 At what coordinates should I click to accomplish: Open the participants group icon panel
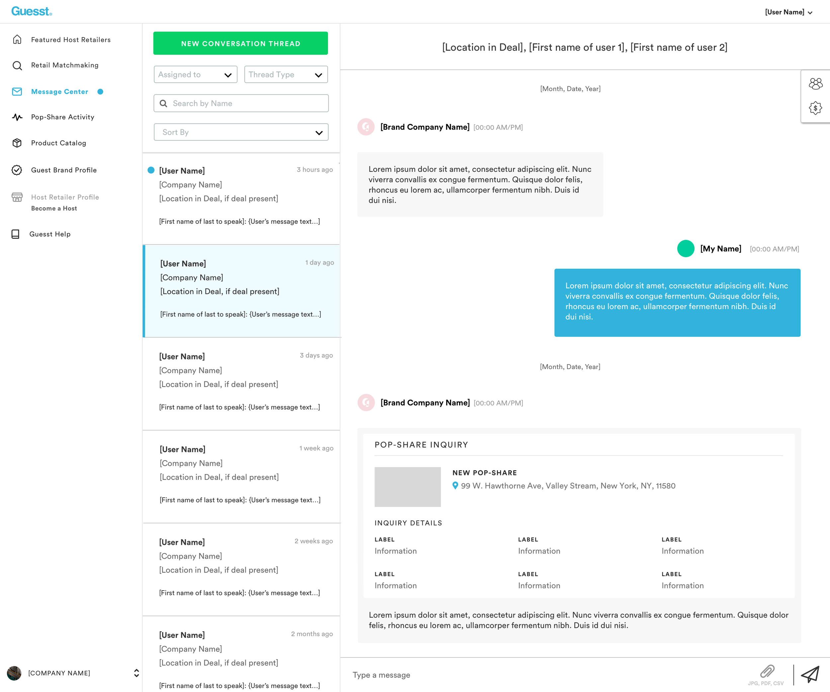pos(815,83)
